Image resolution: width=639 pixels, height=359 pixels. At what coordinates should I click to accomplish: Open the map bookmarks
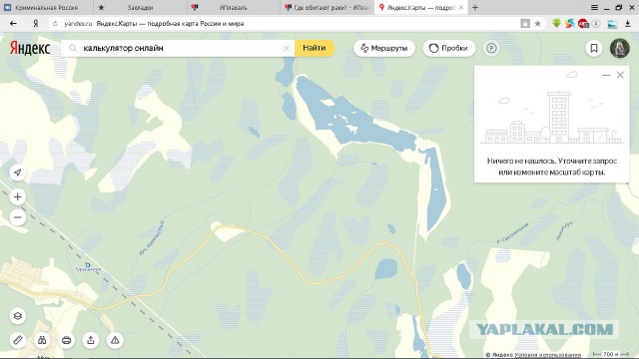[x=594, y=48]
